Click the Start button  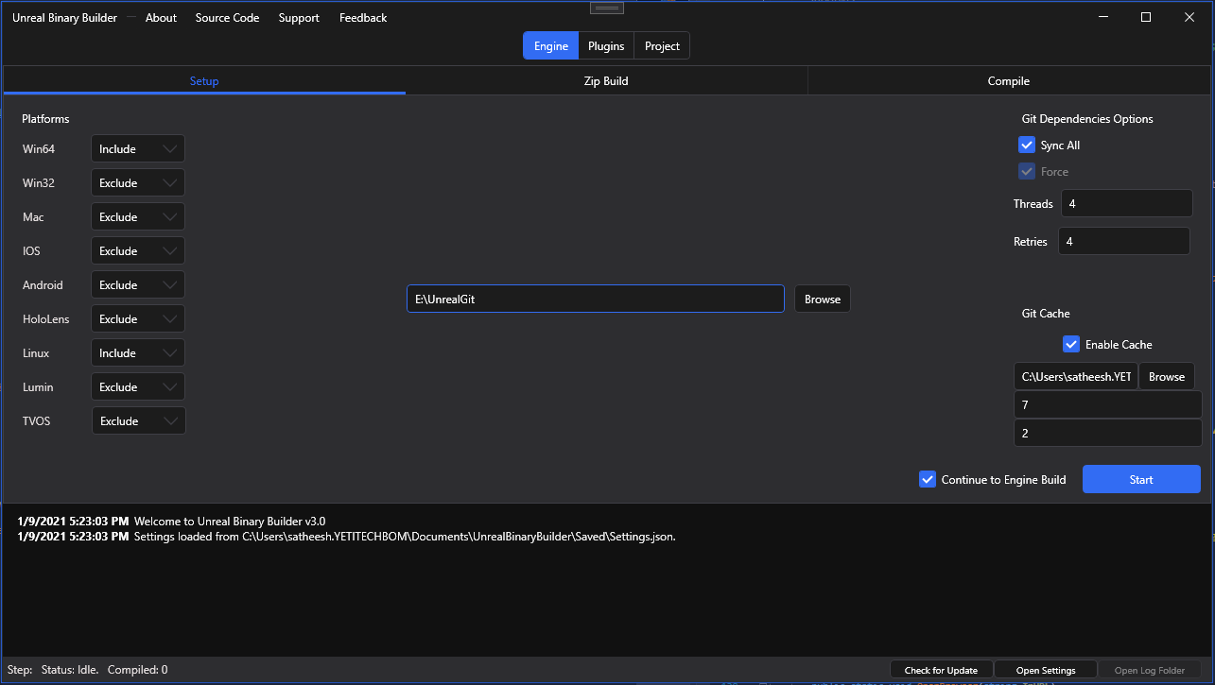1141,479
